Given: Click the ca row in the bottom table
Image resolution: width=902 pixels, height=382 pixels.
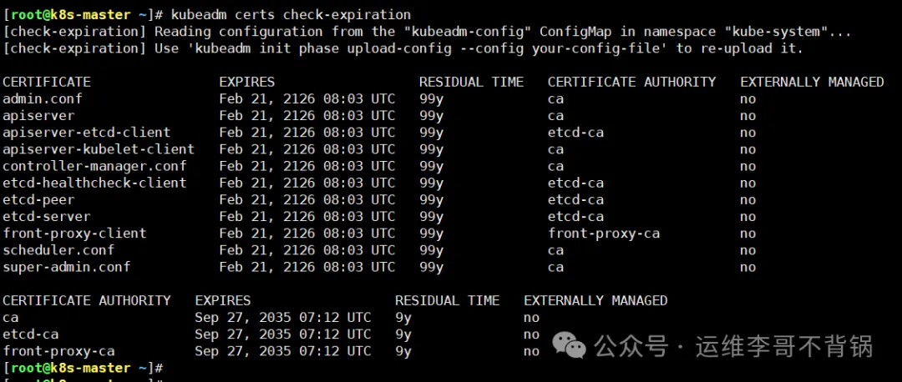Looking at the screenshot, I should pyautogui.click(x=11, y=318).
